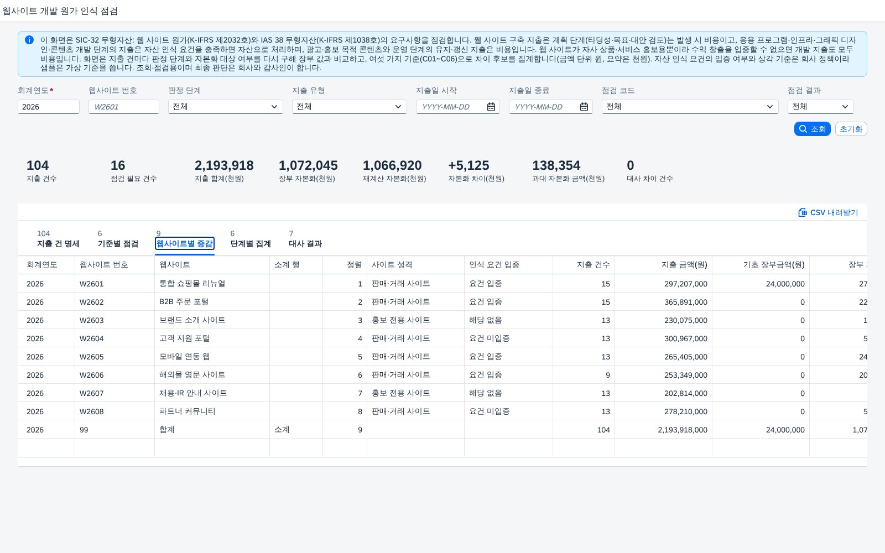Click the 과대 자본화 금액 KPI value 138,354
This screenshot has width=885, height=553.
pos(556,165)
